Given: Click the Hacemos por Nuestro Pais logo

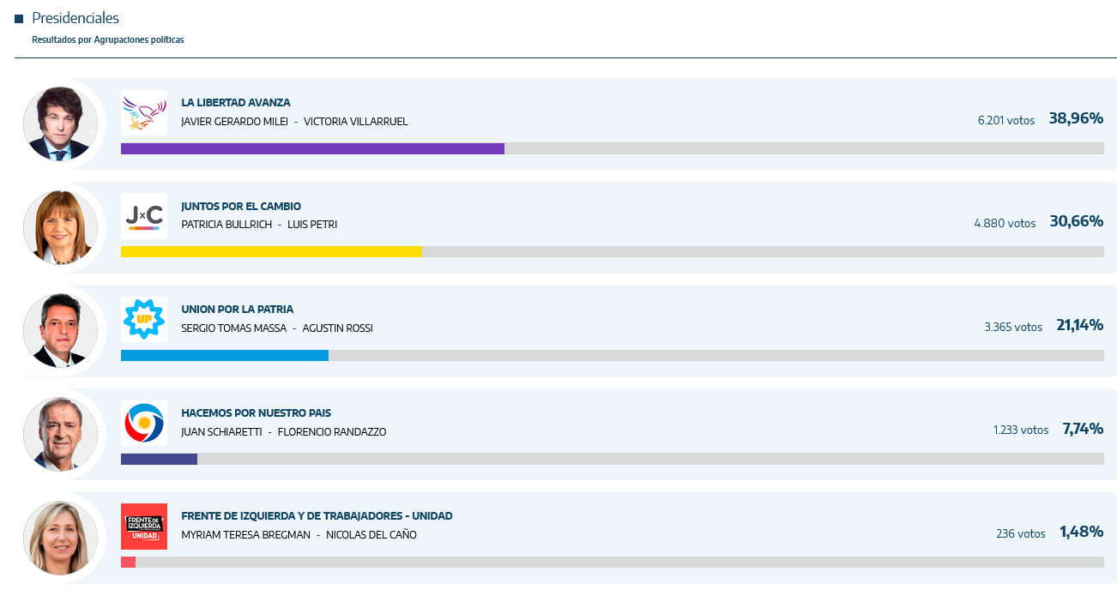Looking at the screenshot, I should [x=143, y=423].
